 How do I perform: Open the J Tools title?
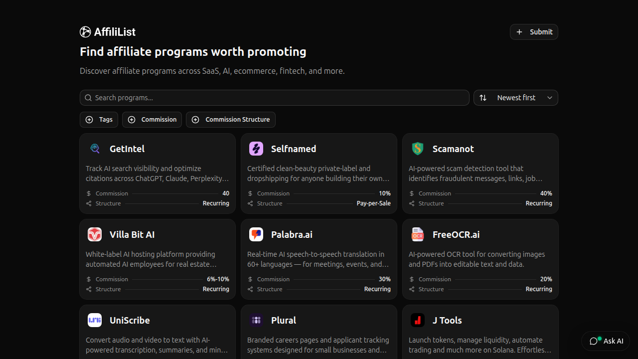447,320
